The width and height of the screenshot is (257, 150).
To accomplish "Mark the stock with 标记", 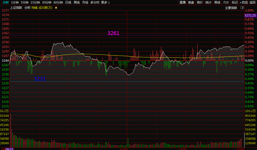I will click(235, 2).
